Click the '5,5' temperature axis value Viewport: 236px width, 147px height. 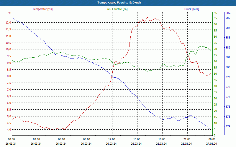tap(9, 110)
